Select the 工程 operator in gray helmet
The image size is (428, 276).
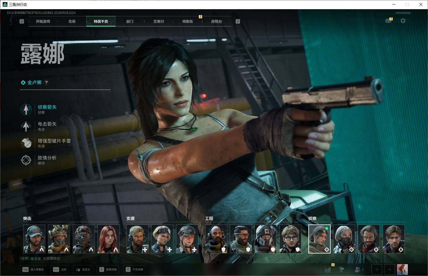(x=266, y=239)
